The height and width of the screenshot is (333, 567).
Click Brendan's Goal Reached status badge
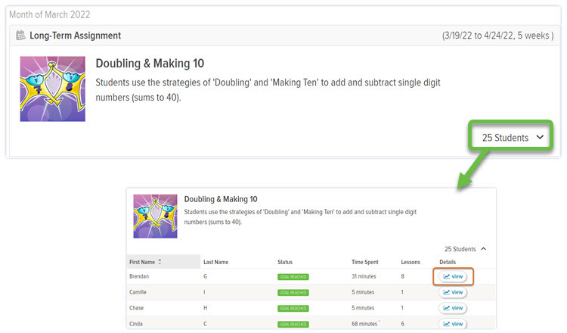click(x=293, y=277)
